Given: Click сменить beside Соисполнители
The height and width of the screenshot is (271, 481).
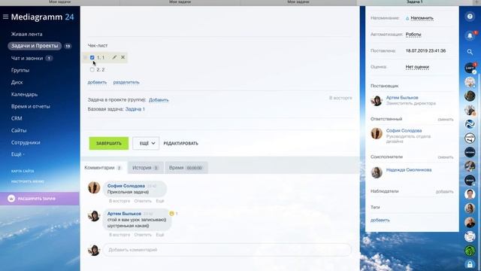Looking at the screenshot, I should click(446, 157).
